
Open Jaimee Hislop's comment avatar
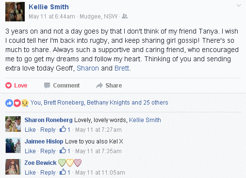pyautogui.click(x=13, y=145)
